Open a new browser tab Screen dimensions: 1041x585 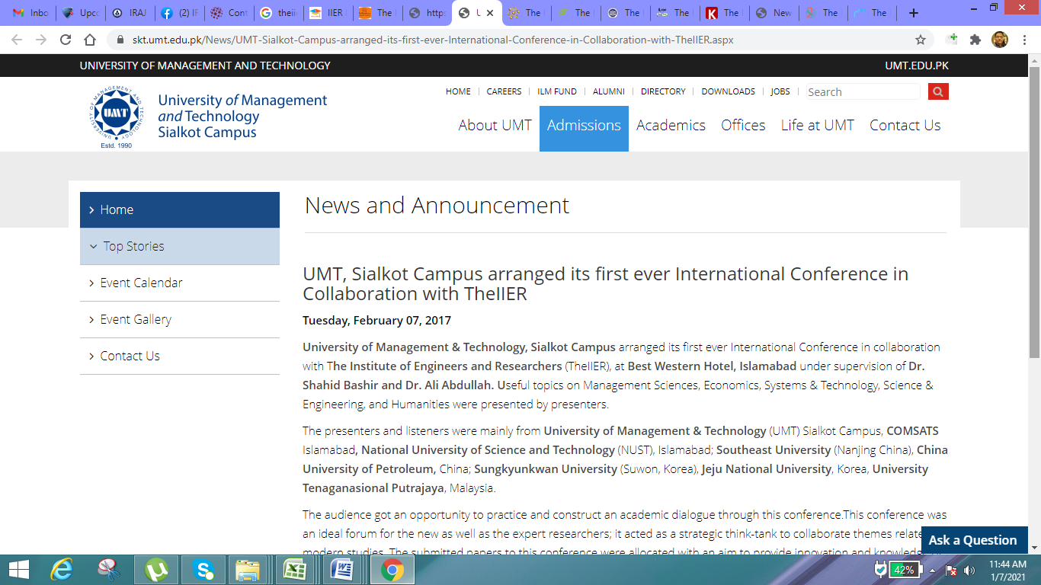click(x=914, y=13)
